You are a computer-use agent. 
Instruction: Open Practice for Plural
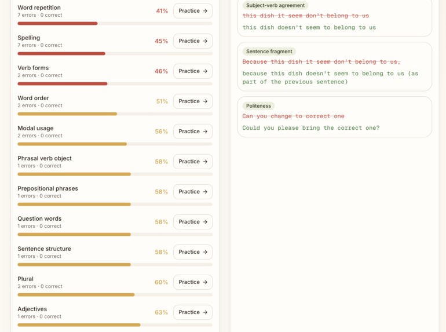click(193, 282)
